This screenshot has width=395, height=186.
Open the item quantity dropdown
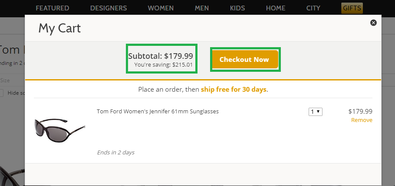[316, 112]
